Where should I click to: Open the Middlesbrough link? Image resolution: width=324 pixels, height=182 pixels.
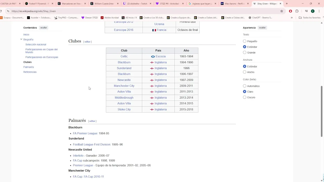pos(124,98)
